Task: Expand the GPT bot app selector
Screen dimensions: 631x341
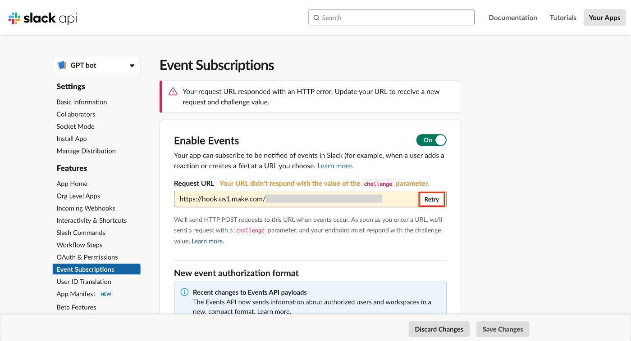Action: (x=96, y=65)
